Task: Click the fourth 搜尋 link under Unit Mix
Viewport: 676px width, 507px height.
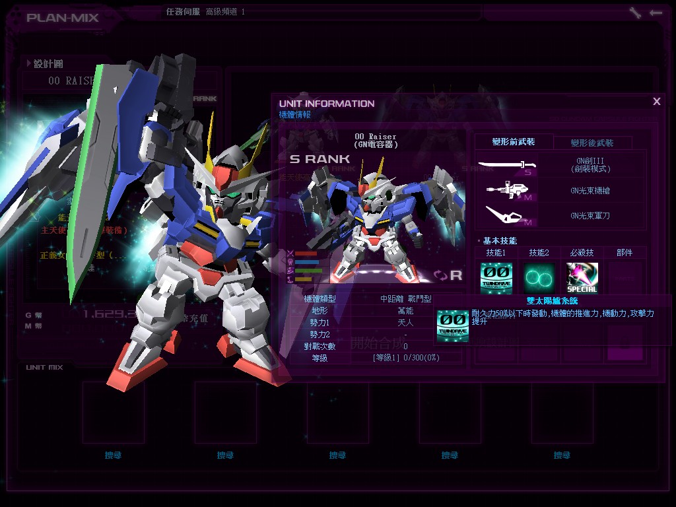Action: pos(450,456)
